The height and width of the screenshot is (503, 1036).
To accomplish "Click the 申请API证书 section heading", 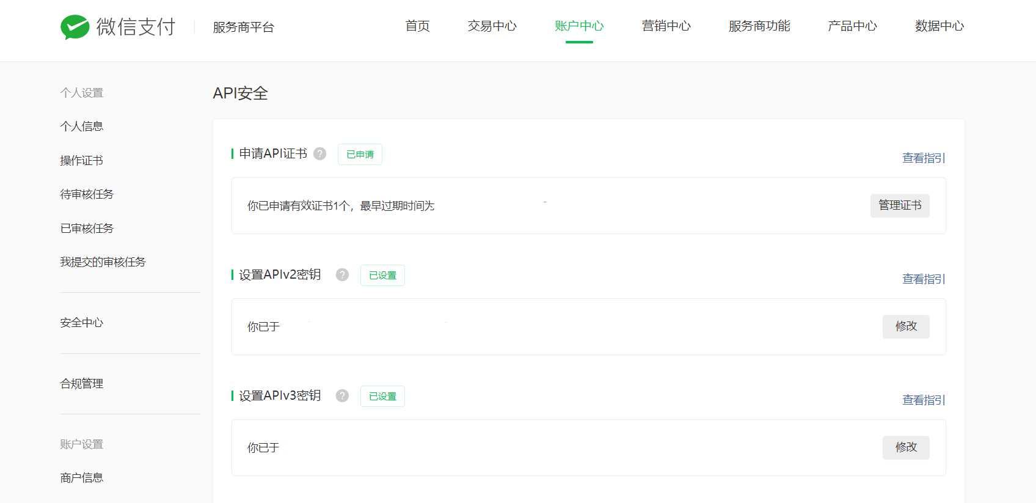I will tap(273, 154).
